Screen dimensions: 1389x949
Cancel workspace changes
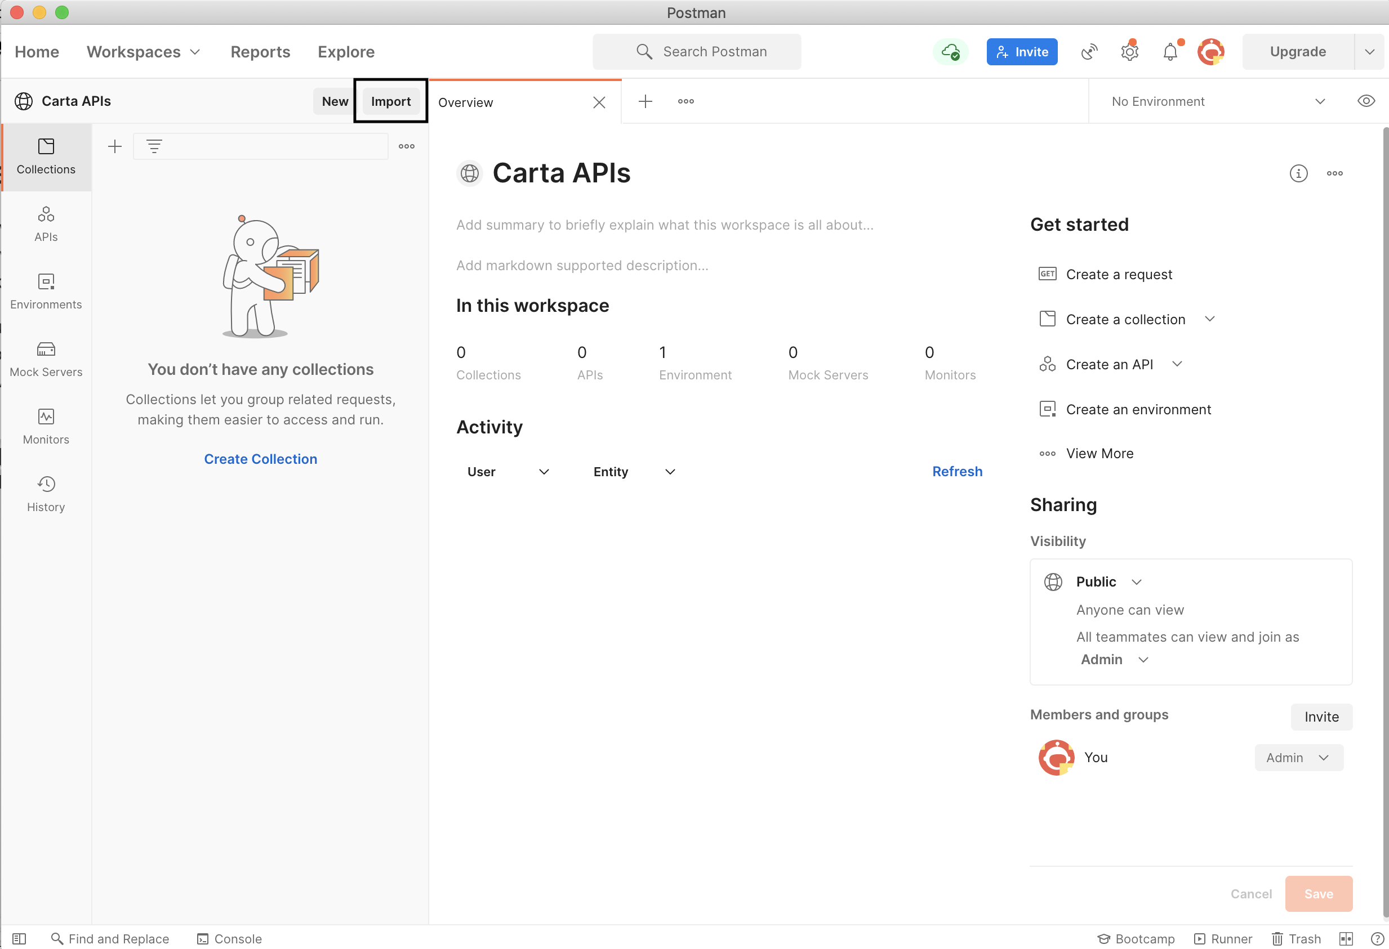(x=1251, y=893)
